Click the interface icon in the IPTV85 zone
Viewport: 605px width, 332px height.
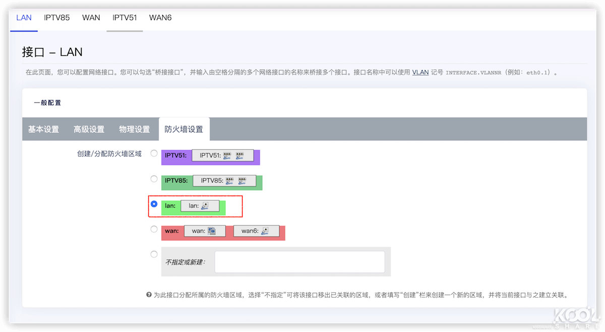pyautogui.click(x=228, y=182)
